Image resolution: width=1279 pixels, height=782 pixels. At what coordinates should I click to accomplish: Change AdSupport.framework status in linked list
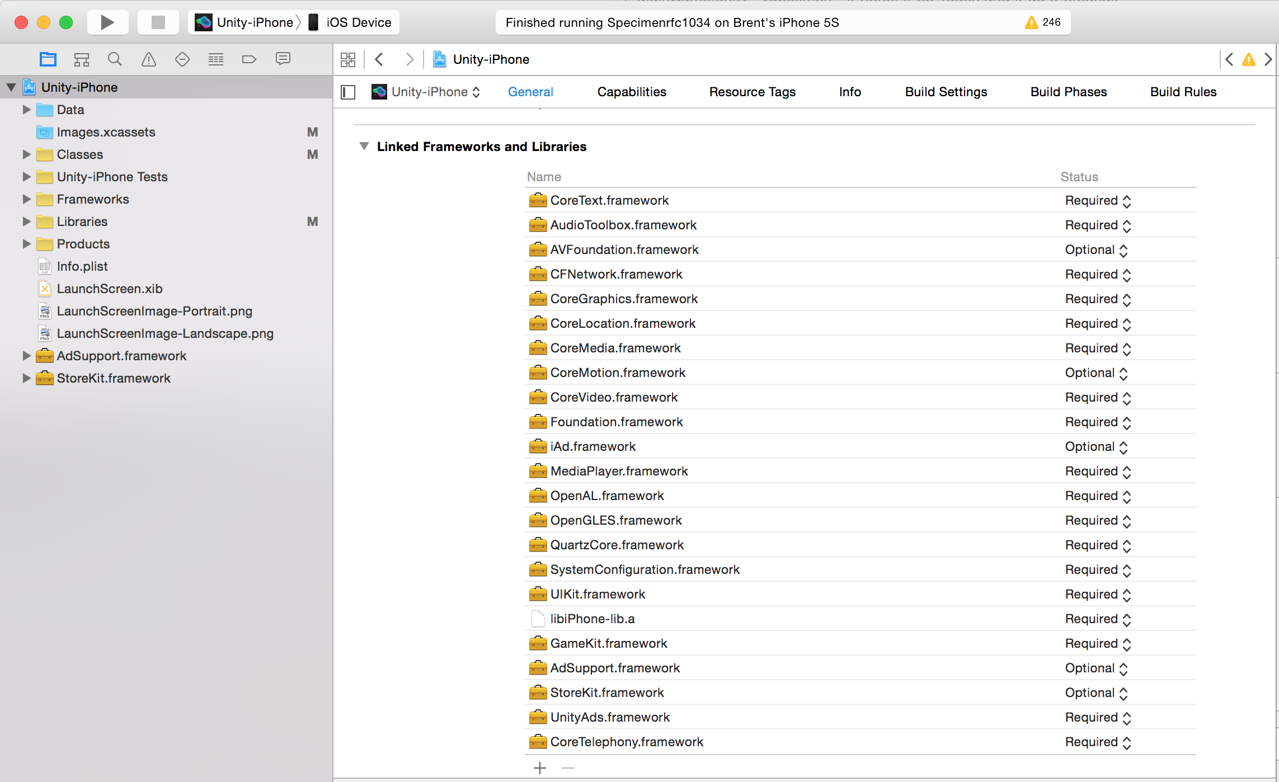pyautogui.click(x=1096, y=668)
